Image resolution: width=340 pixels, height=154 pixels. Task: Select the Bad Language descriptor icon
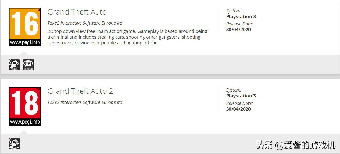28,64
